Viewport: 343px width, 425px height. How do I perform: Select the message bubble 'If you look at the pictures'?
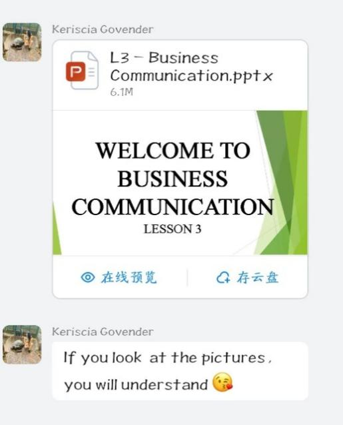tap(180, 371)
